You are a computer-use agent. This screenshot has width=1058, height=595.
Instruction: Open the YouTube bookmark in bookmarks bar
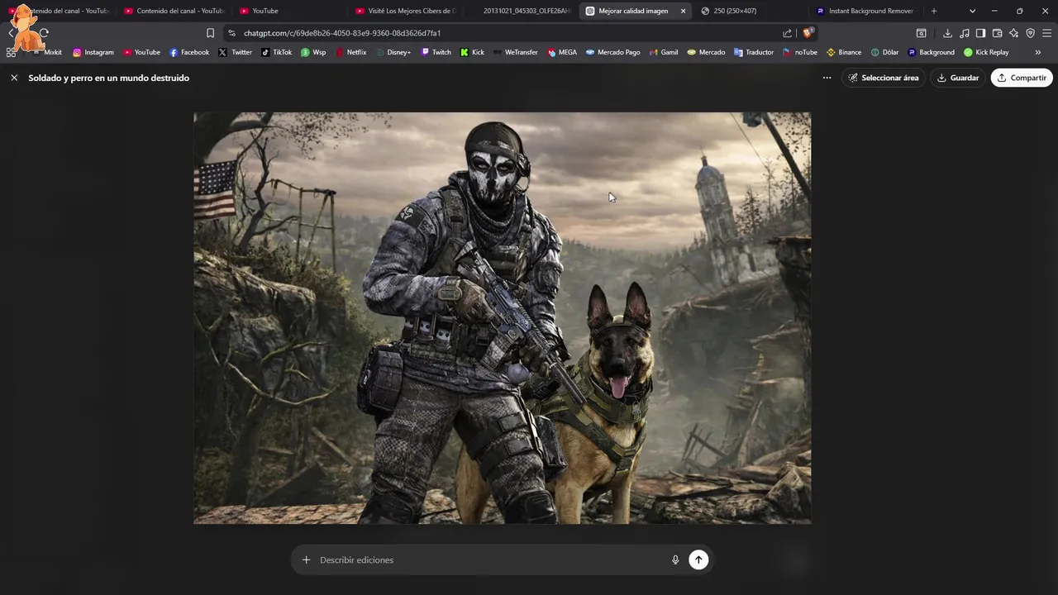(141, 52)
